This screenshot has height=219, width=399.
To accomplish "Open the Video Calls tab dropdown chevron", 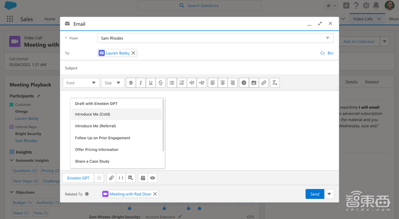I will pos(379,19).
